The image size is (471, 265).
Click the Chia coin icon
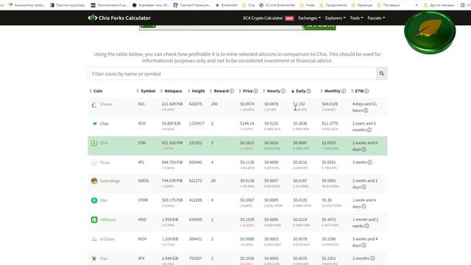coord(95,124)
